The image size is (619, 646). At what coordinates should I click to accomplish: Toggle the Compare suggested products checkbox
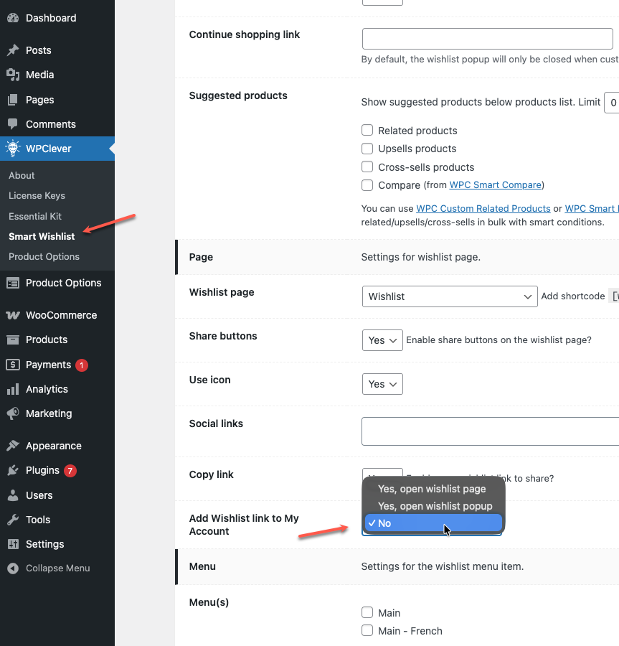[x=367, y=185]
